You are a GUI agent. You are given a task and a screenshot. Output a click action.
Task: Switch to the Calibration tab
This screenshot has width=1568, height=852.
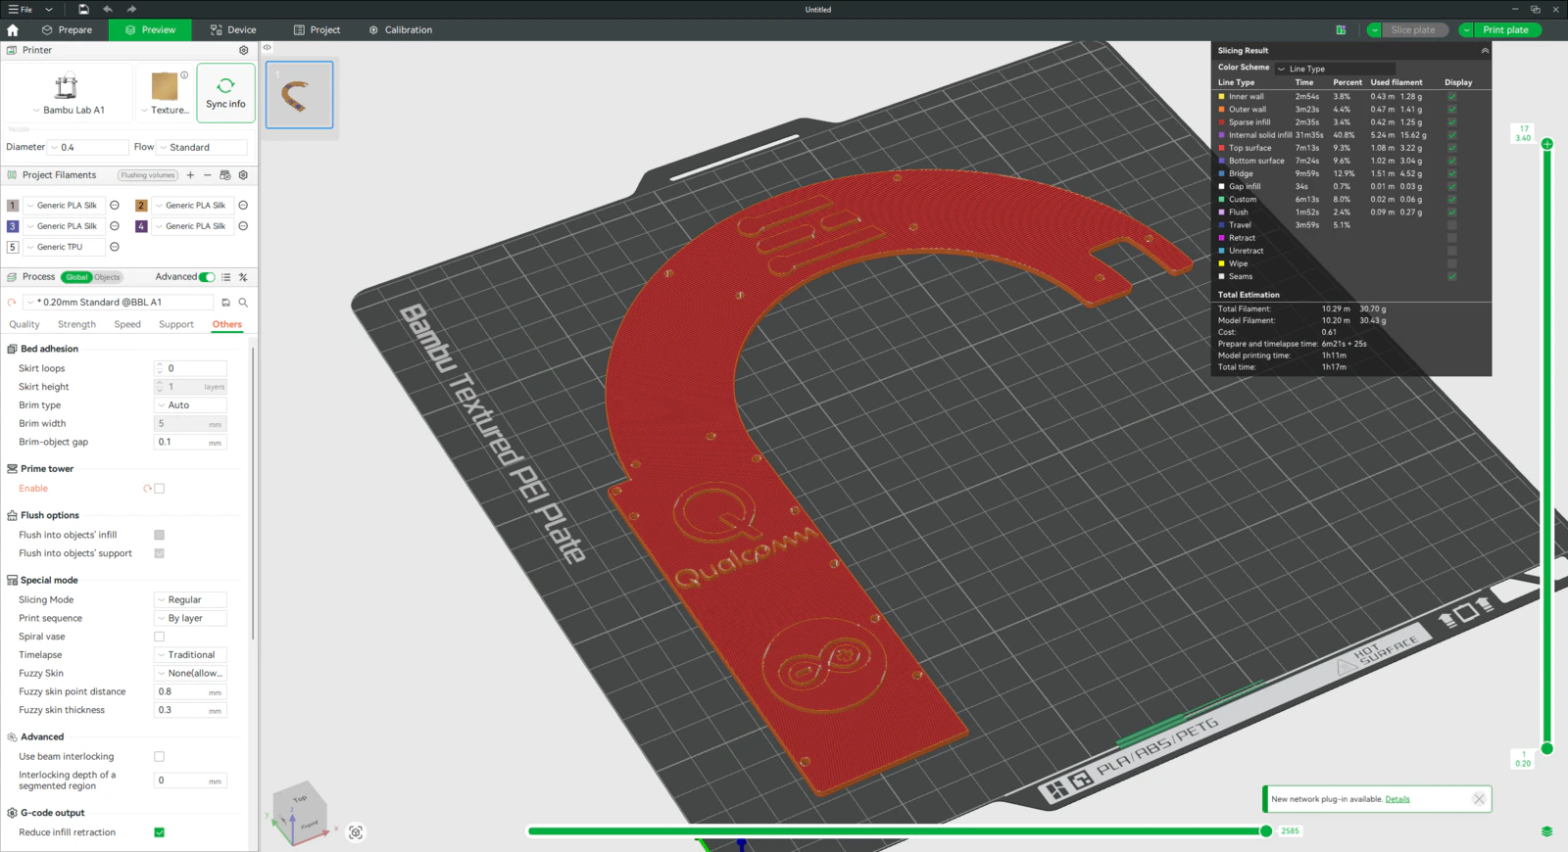401,30
